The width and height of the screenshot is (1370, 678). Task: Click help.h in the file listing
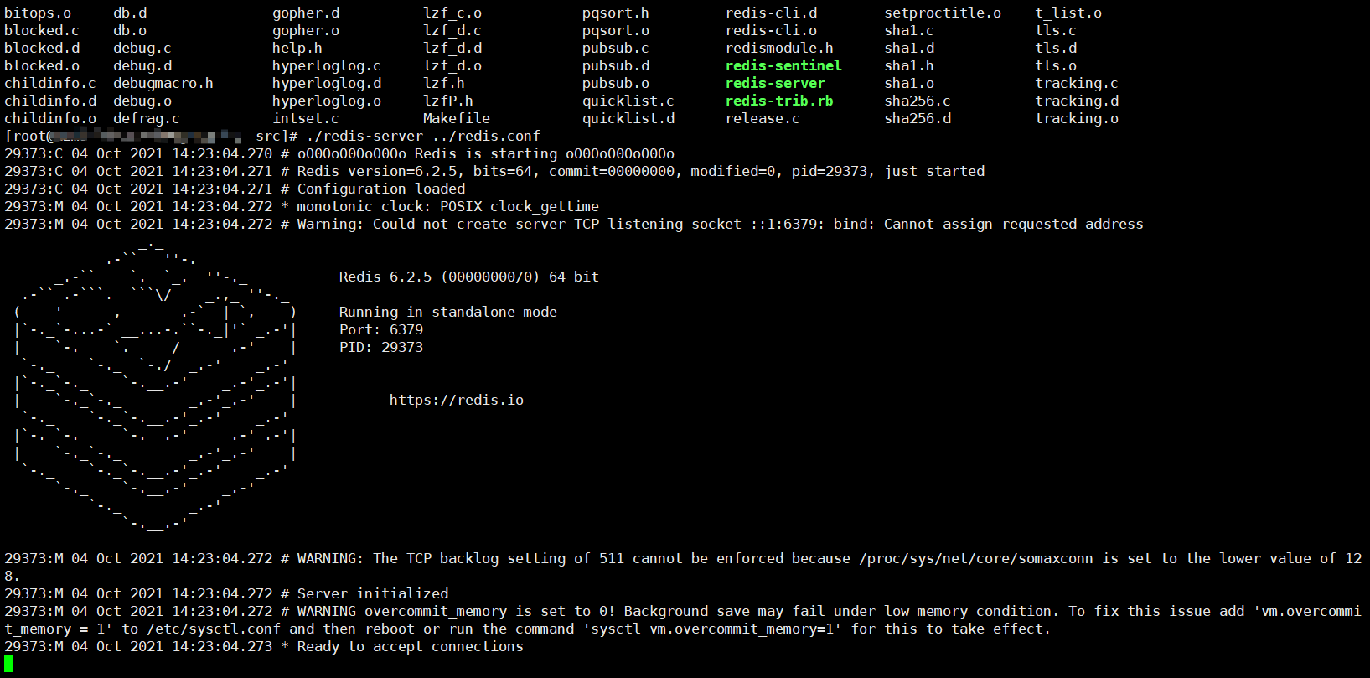[x=297, y=48]
